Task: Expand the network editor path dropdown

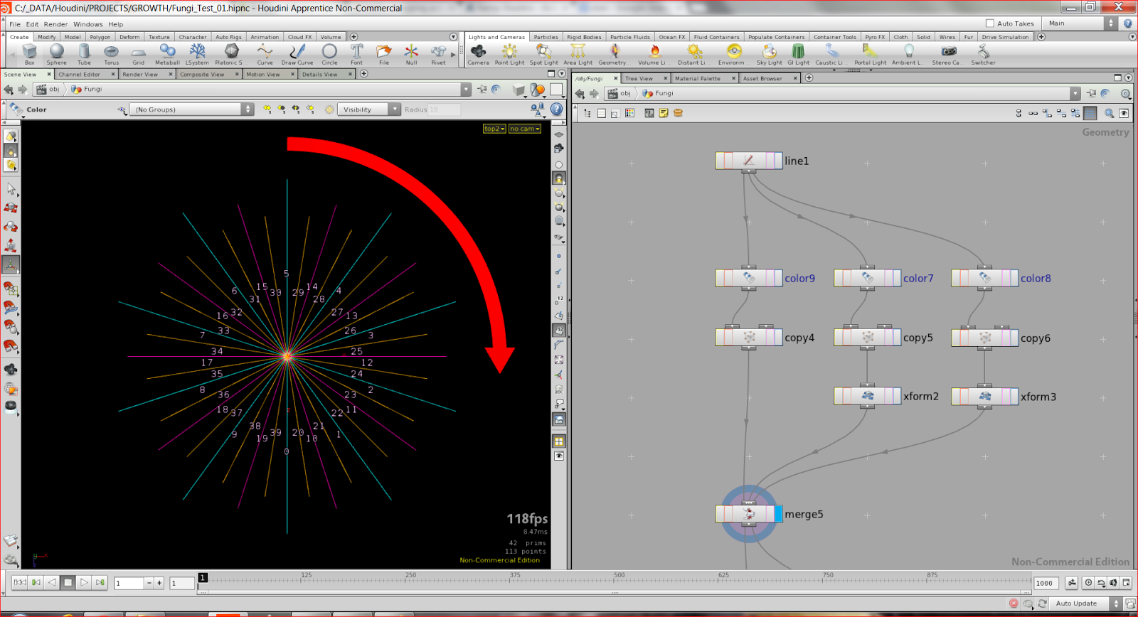Action: pos(1075,94)
